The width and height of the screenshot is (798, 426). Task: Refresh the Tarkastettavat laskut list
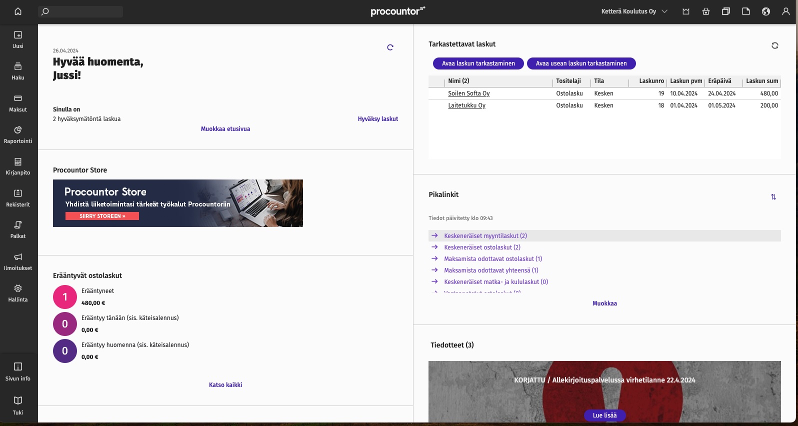pyautogui.click(x=775, y=45)
